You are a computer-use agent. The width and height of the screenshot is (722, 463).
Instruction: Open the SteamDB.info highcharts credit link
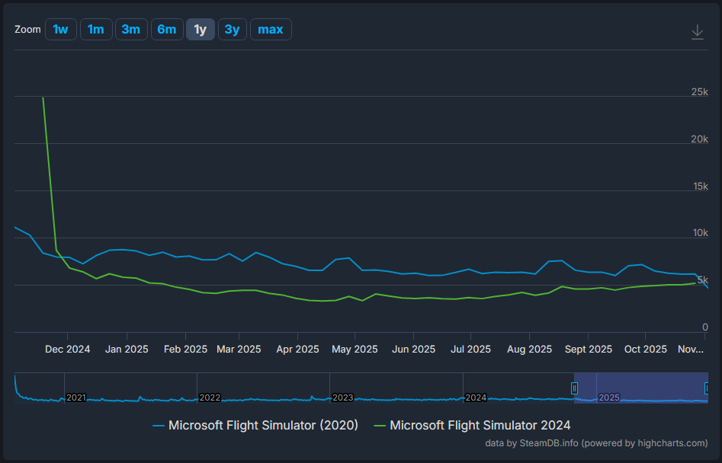(596, 443)
